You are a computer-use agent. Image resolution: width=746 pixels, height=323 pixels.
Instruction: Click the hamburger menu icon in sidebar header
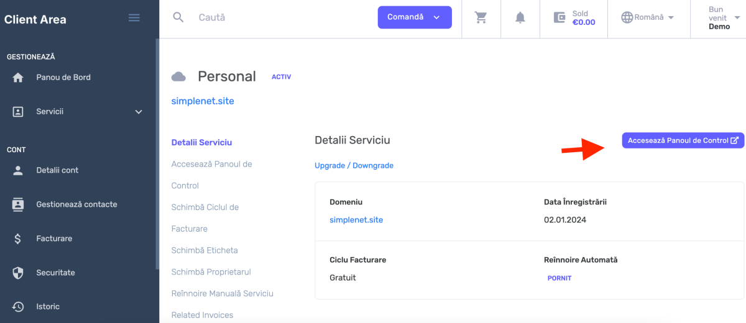pyautogui.click(x=134, y=18)
